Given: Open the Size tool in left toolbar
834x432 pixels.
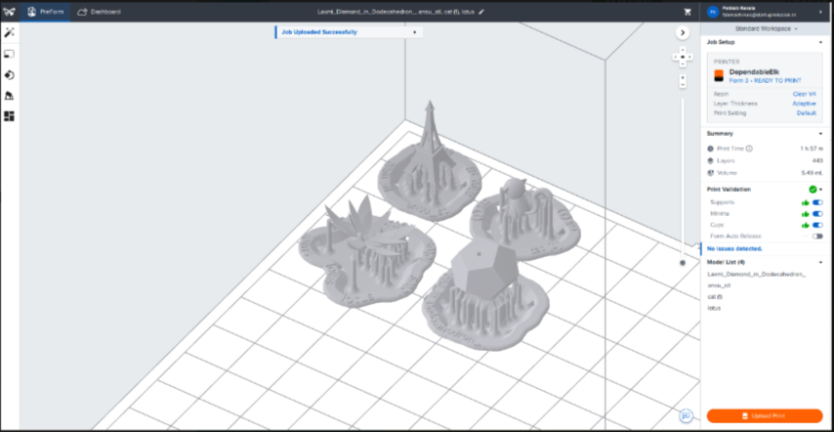Looking at the screenshot, I should [x=9, y=54].
